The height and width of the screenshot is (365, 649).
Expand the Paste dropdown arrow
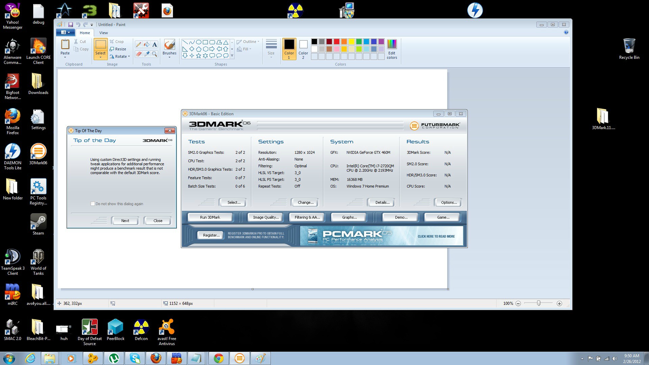coord(65,57)
